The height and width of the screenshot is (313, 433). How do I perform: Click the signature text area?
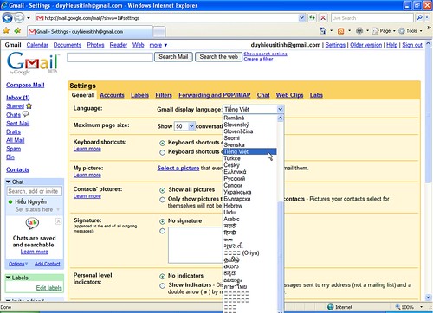click(196, 245)
